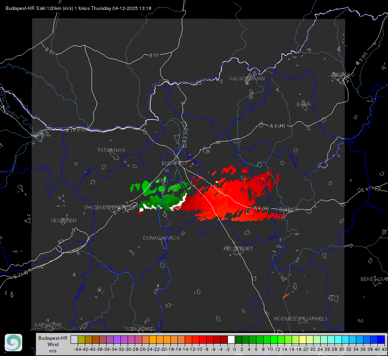Pick the dark red swatch between -4 and -2

[224, 339]
